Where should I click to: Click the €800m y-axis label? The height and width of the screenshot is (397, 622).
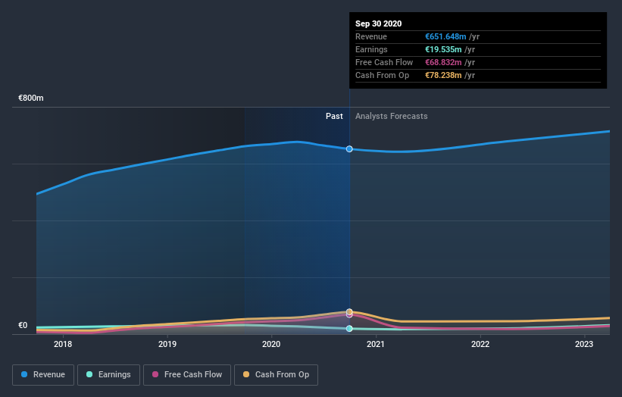31,98
